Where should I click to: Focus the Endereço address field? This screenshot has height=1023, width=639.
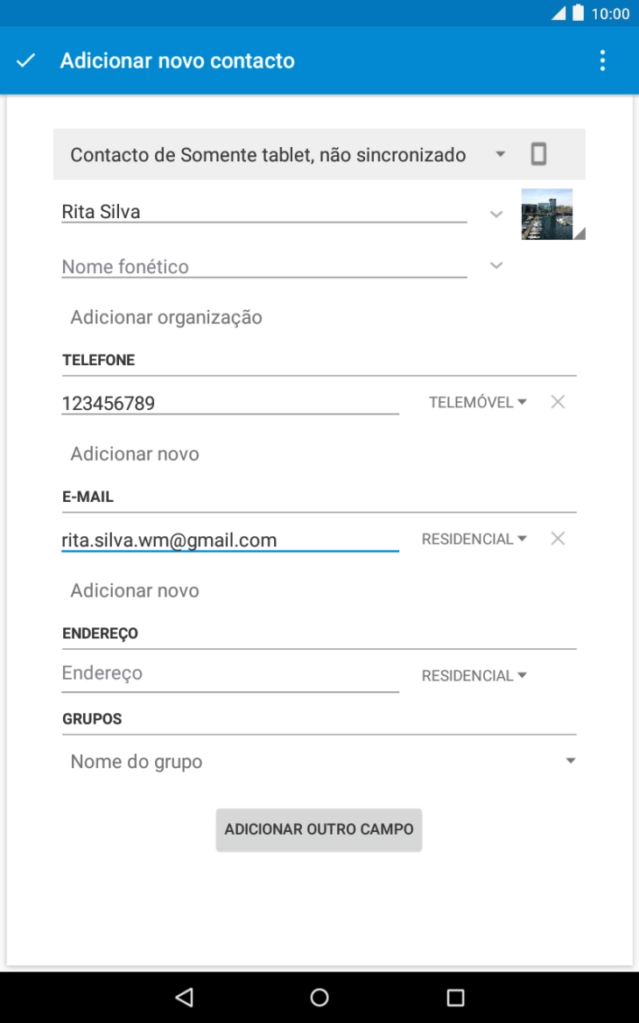point(230,674)
